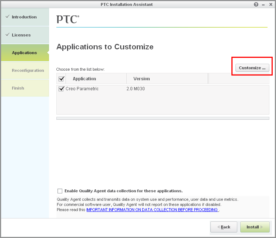276x238 pixels.
Task: Click the Customize ... button
Action: 252,68
